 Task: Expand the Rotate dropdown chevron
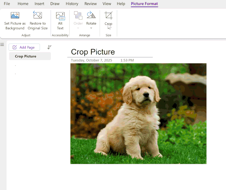click(91, 28)
